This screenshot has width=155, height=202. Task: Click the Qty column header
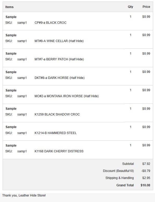pos(130,7)
